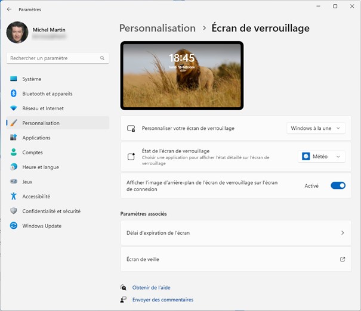Expand Délai d'expiration de l'écran chevron
This screenshot has height=311, width=361.
(x=343, y=233)
